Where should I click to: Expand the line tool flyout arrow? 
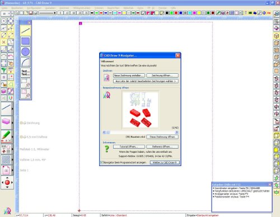click(x=12, y=108)
